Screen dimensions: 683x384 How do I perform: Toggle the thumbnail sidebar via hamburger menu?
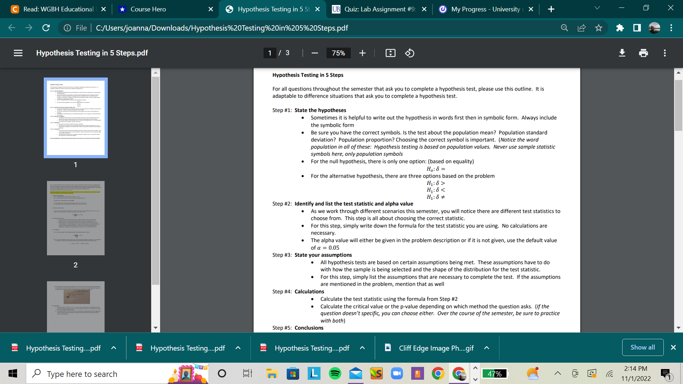pyautogui.click(x=18, y=53)
